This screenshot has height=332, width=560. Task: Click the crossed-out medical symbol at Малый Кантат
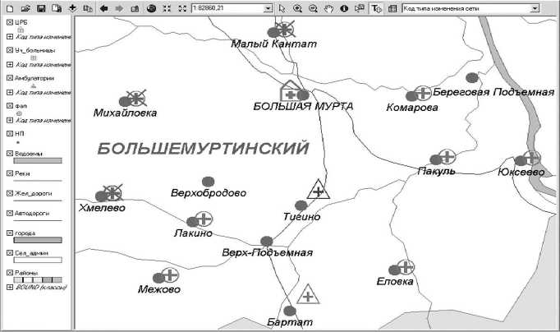point(285,29)
